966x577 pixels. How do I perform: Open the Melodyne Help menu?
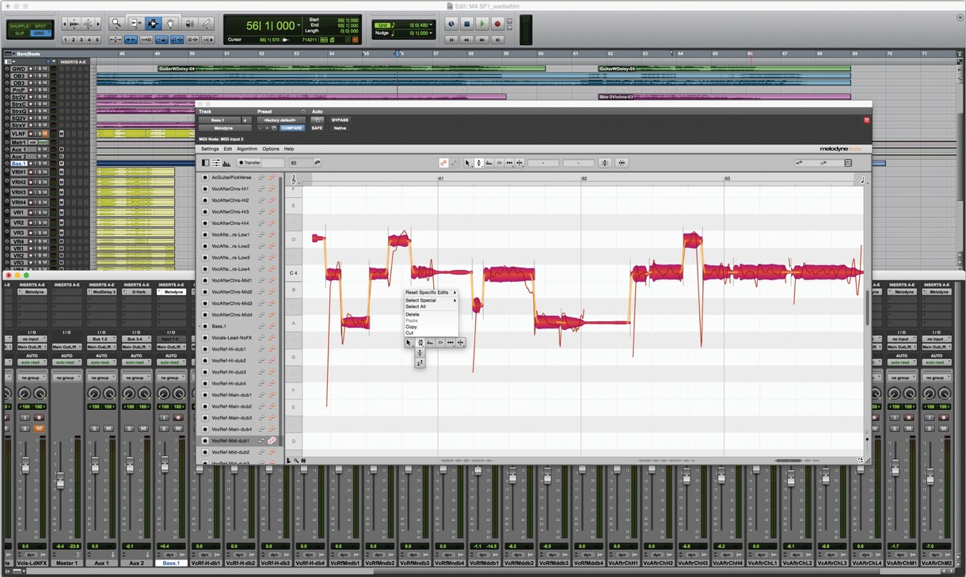point(289,149)
